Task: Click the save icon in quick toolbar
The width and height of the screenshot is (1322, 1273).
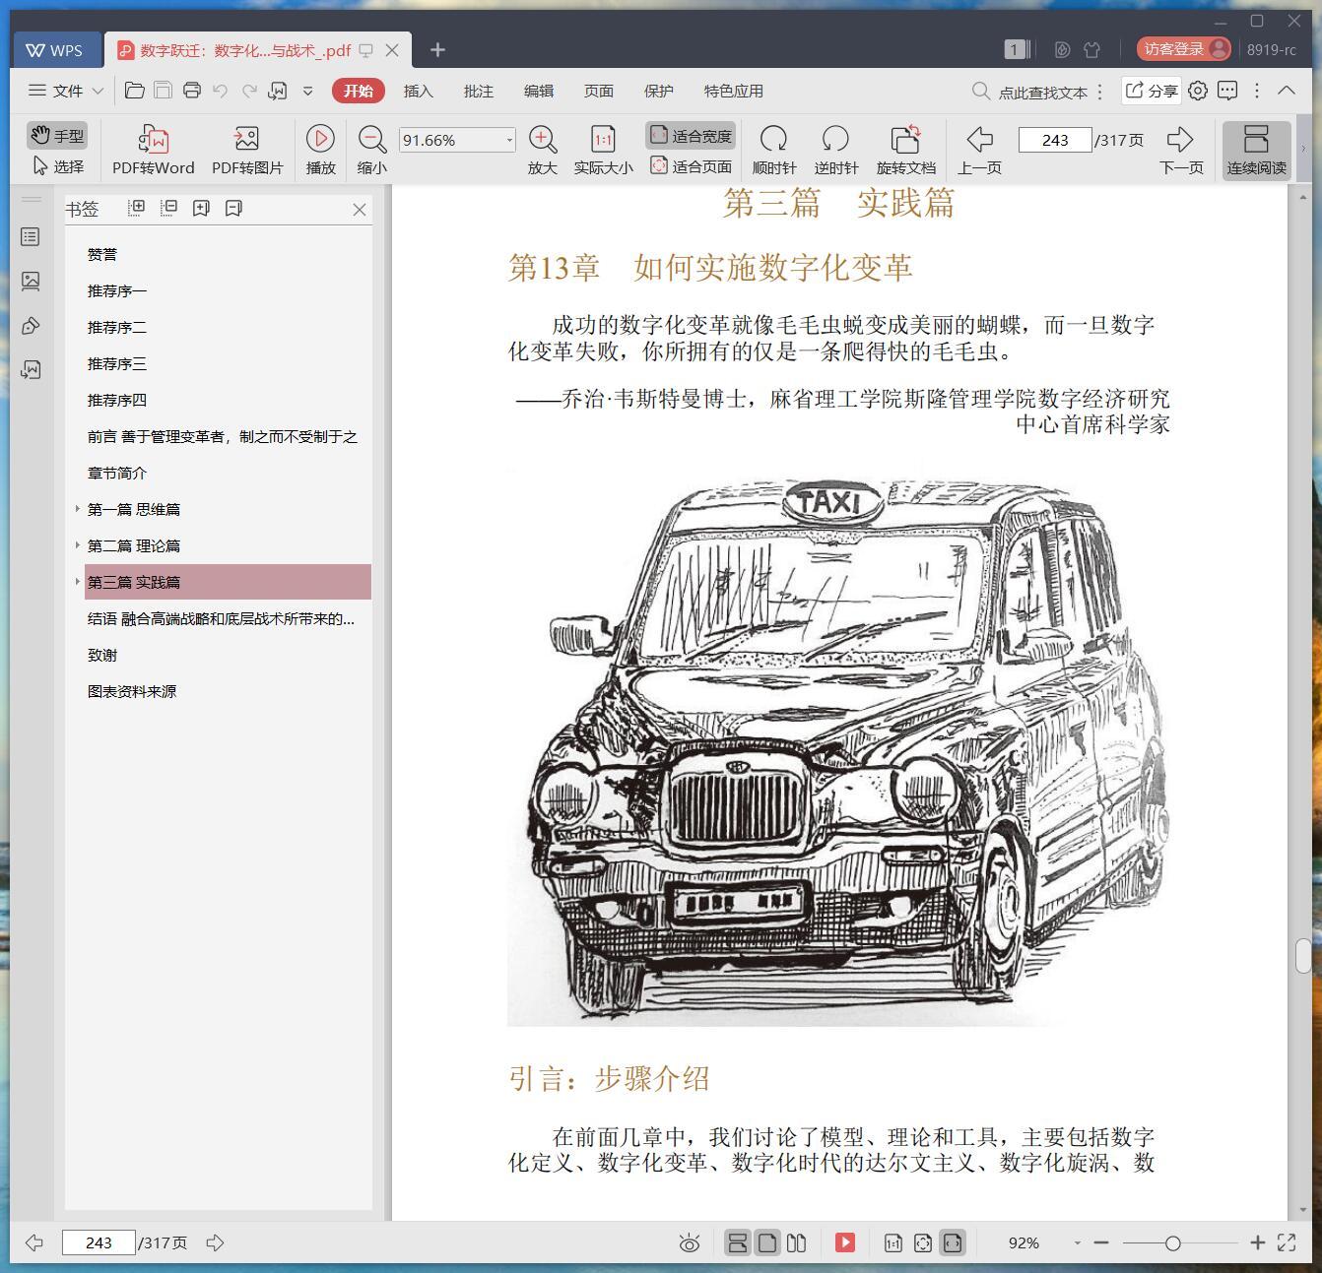Action: 164,91
